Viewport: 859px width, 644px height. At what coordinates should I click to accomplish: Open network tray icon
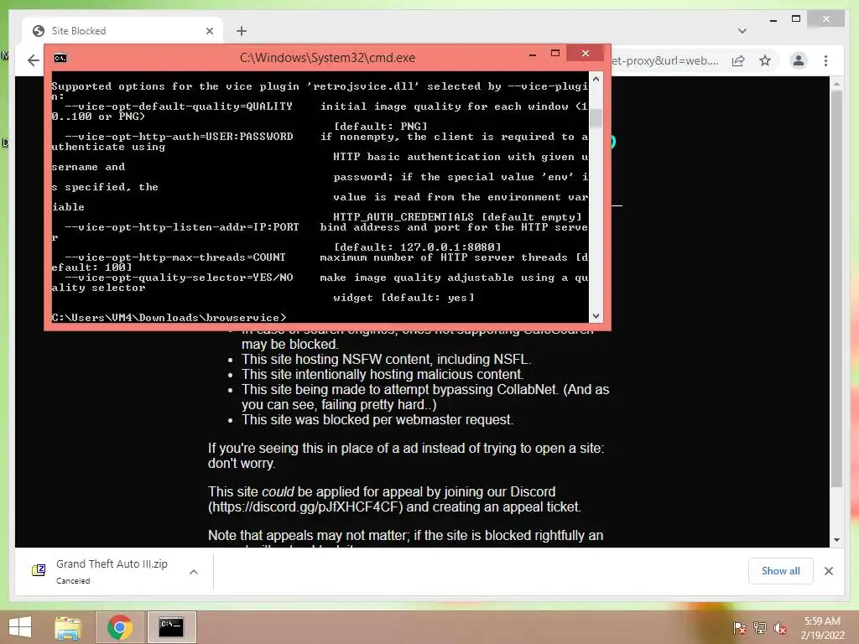coord(760,628)
